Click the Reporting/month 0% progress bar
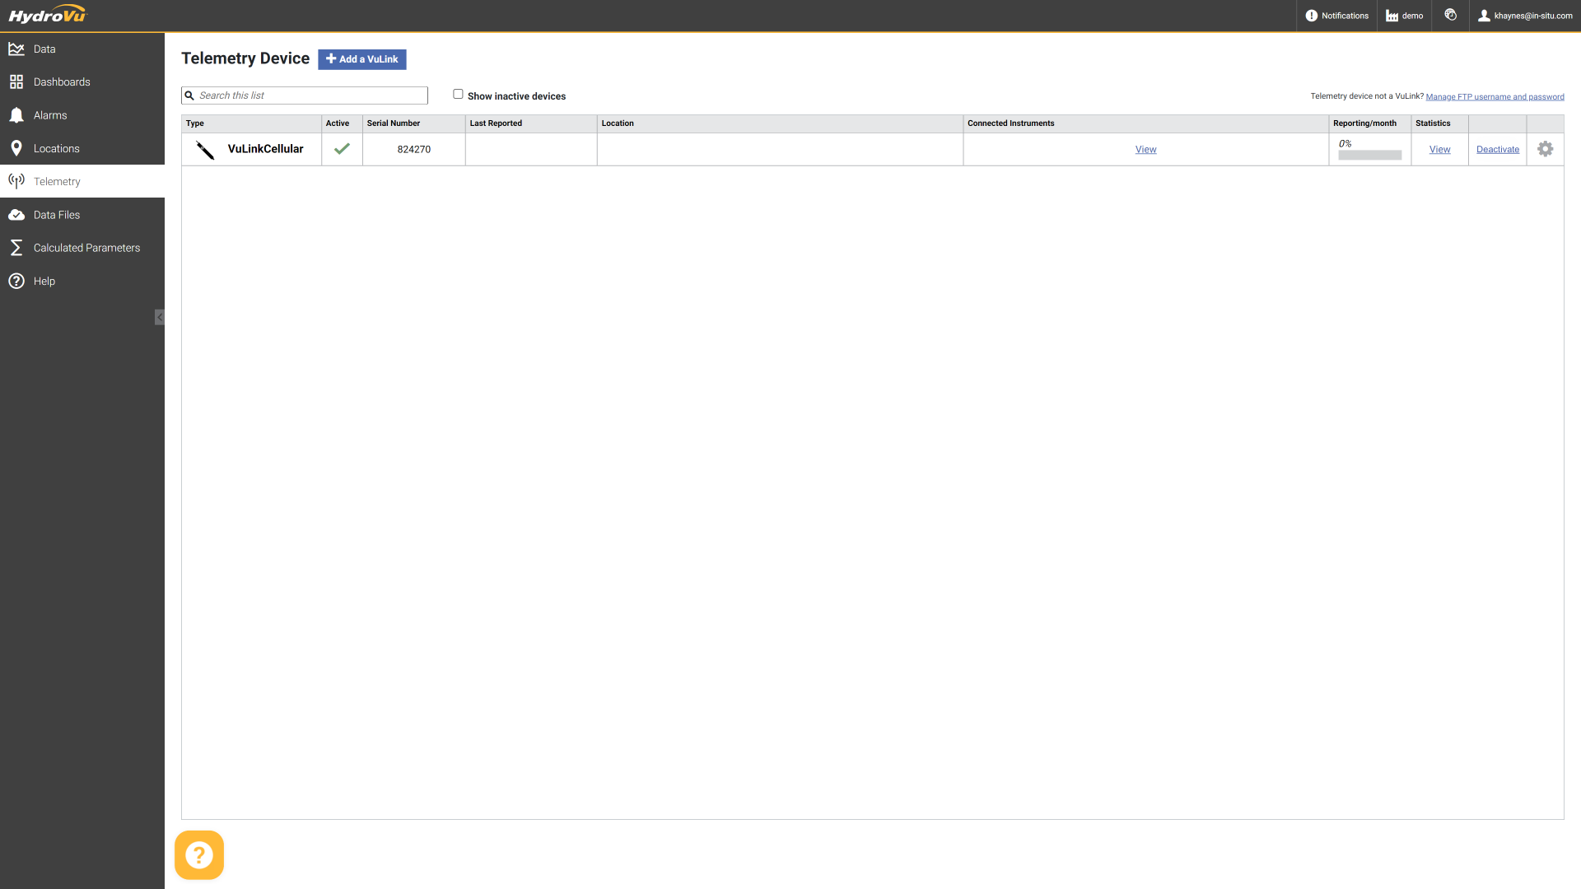This screenshot has height=889, width=1581. tap(1369, 155)
